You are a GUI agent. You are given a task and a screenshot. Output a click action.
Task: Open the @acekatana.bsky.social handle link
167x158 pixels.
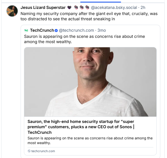pyautogui.click(x=114, y=8)
